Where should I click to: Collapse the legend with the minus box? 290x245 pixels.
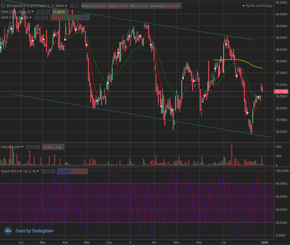pyautogui.click(x=3, y=6)
